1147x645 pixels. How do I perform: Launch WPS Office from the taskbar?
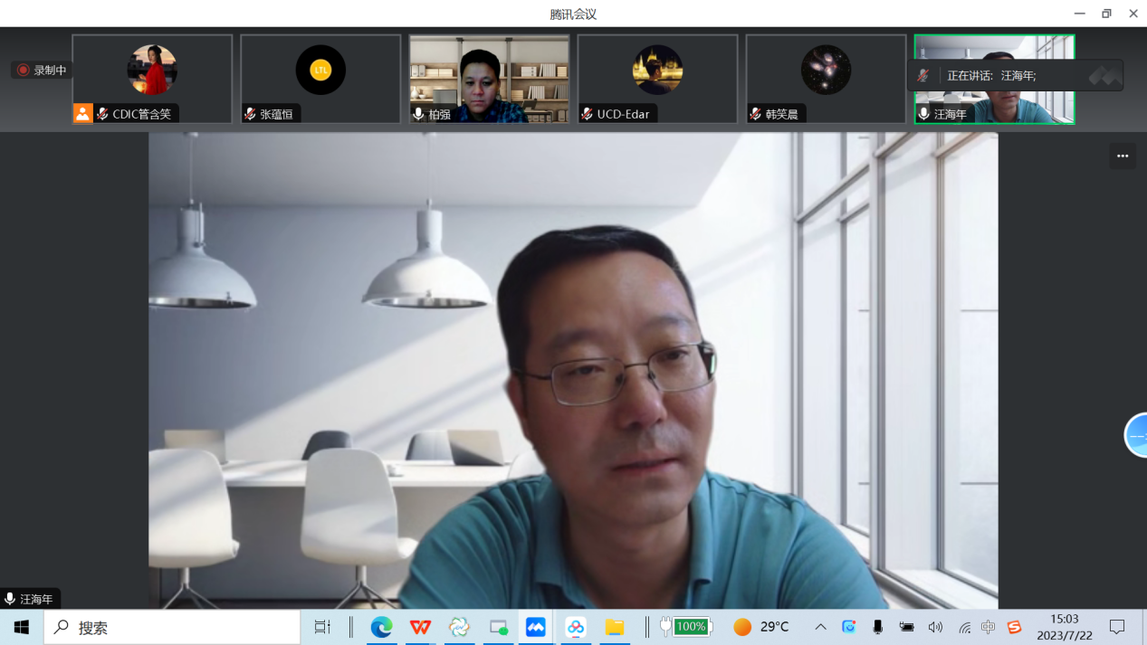420,627
